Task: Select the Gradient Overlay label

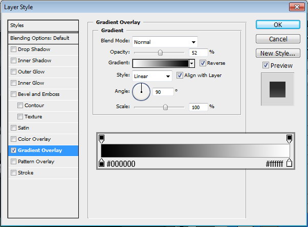Action: tap(40, 150)
